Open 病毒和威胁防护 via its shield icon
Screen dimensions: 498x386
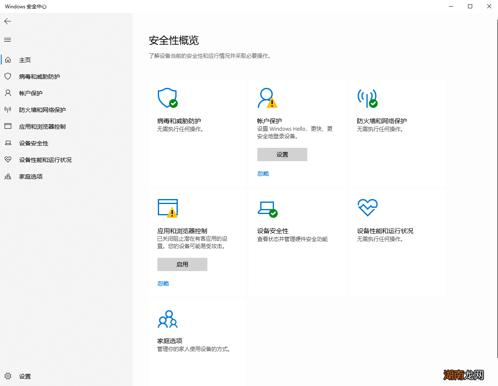coord(167,98)
